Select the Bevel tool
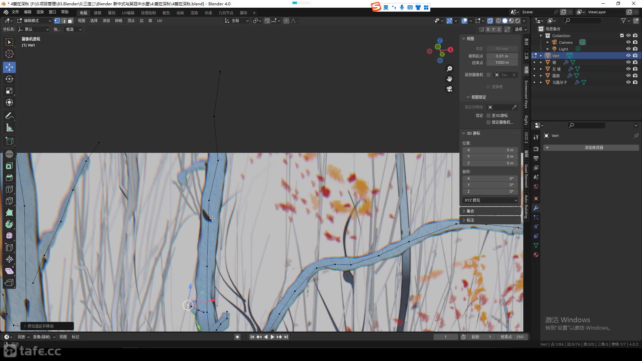This screenshot has height=361, width=642. click(x=9, y=189)
